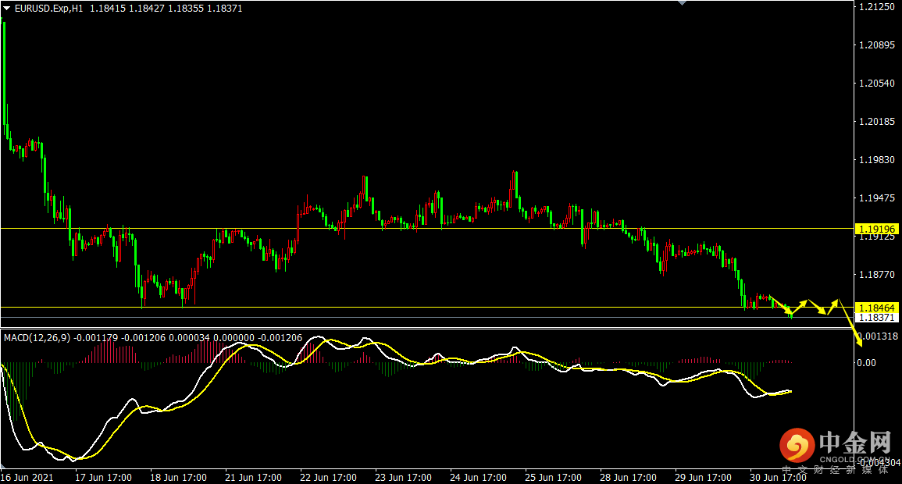The height and width of the screenshot is (484, 902).
Task: Click the MACD scale value 0.001318
Action: click(x=878, y=336)
